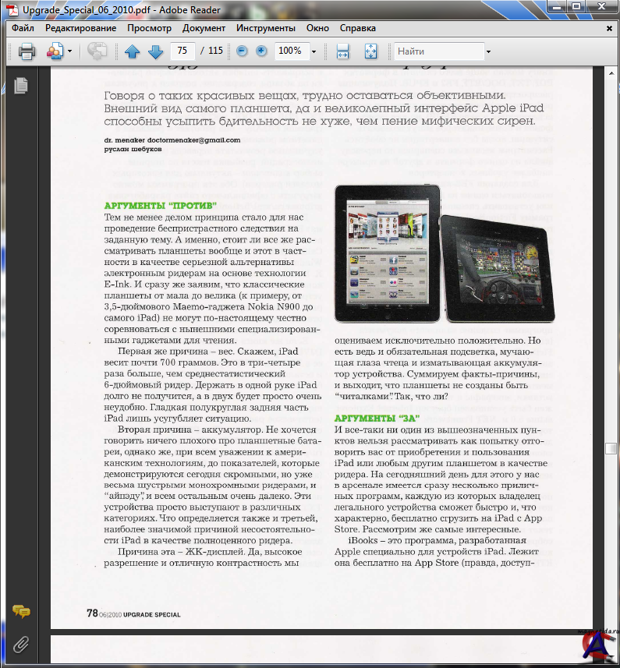Open the Найти search options dropdown
The height and width of the screenshot is (668, 620).
click(x=488, y=51)
